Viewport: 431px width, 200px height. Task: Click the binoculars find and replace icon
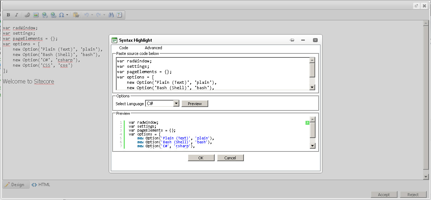tap(111, 15)
